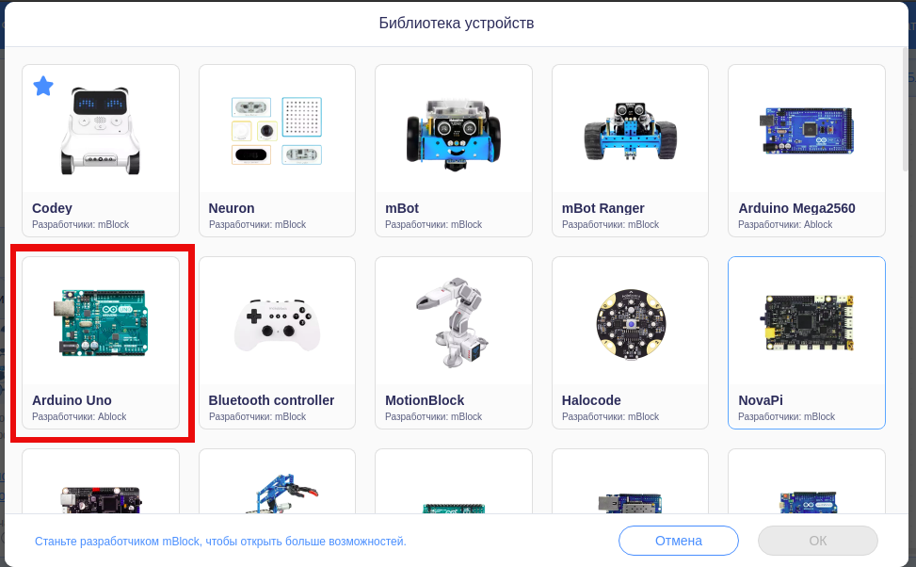
Task: Click the Arduino Uno title text
Action: pyautogui.click(x=72, y=400)
